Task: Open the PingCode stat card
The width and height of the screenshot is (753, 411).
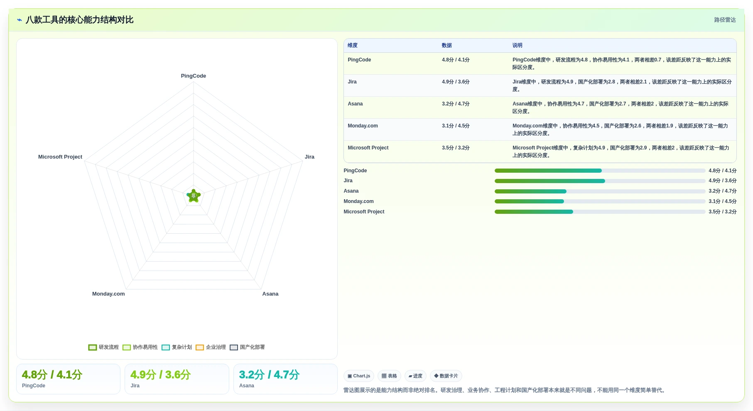Action: [68, 379]
